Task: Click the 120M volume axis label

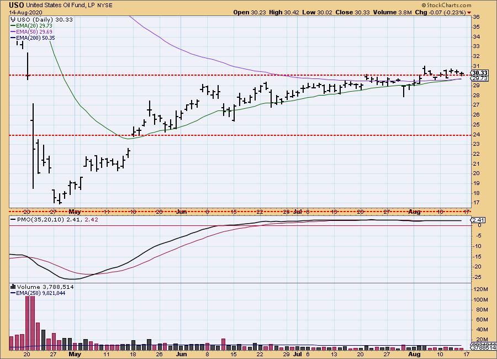Action: (480, 289)
